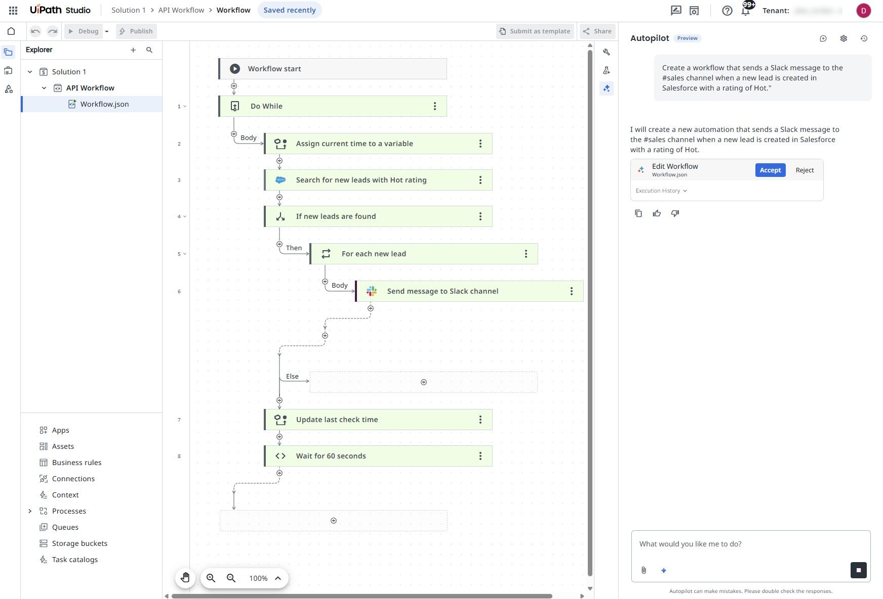The width and height of the screenshot is (883, 599).
Task: Attach a file to the Autopilot prompt
Action: [644, 570]
